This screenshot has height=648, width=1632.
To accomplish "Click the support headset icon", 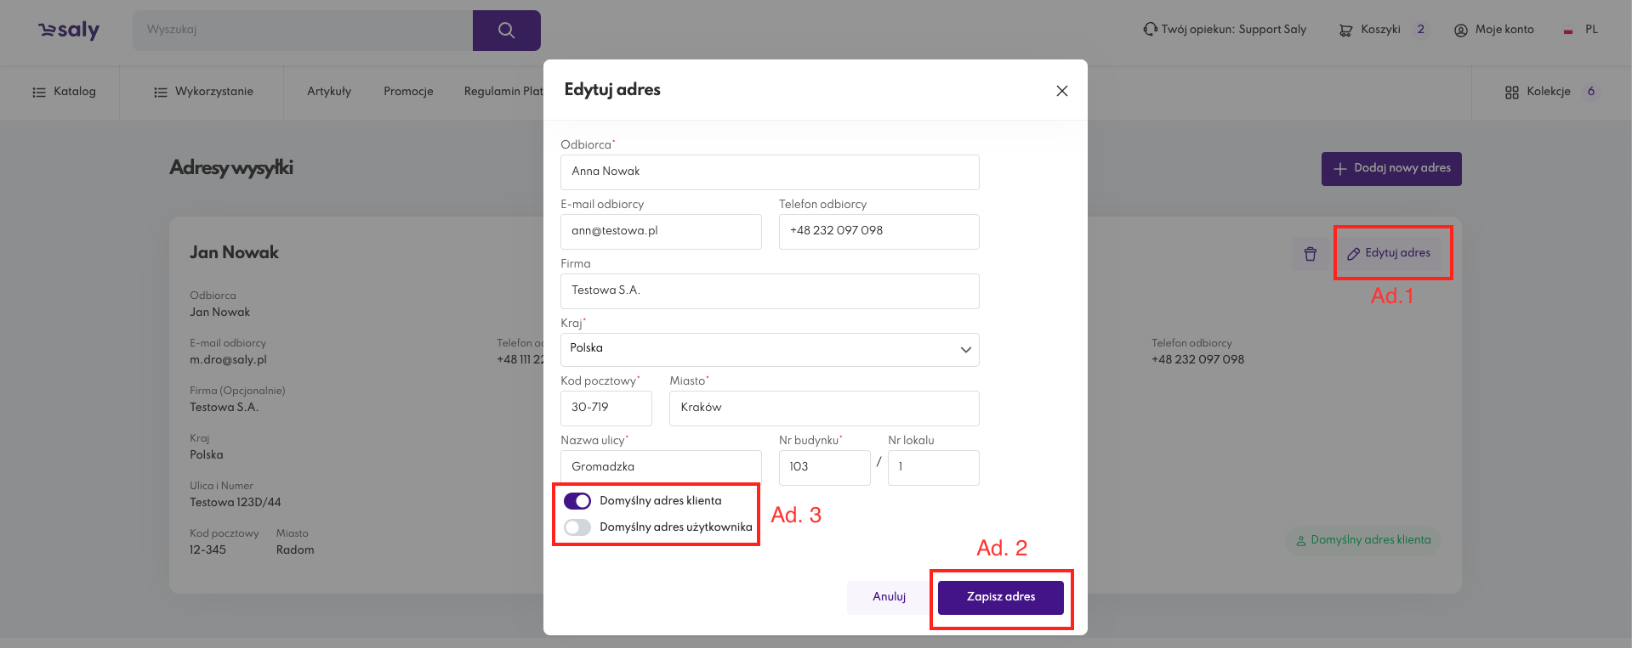I will tap(1150, 29).
